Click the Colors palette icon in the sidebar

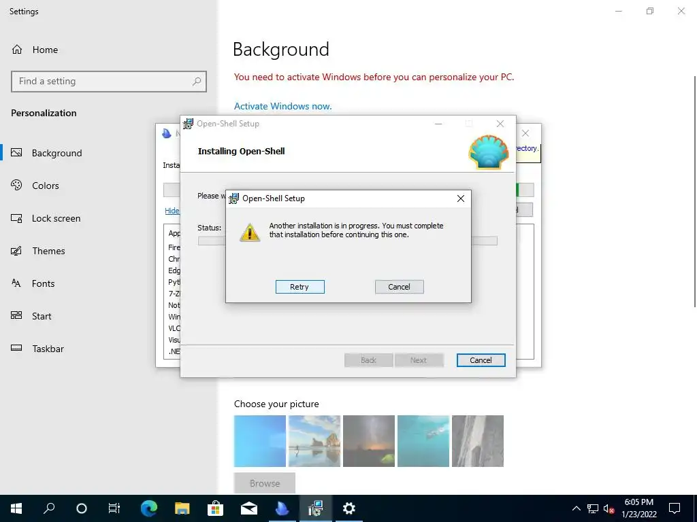click(16, 185)
